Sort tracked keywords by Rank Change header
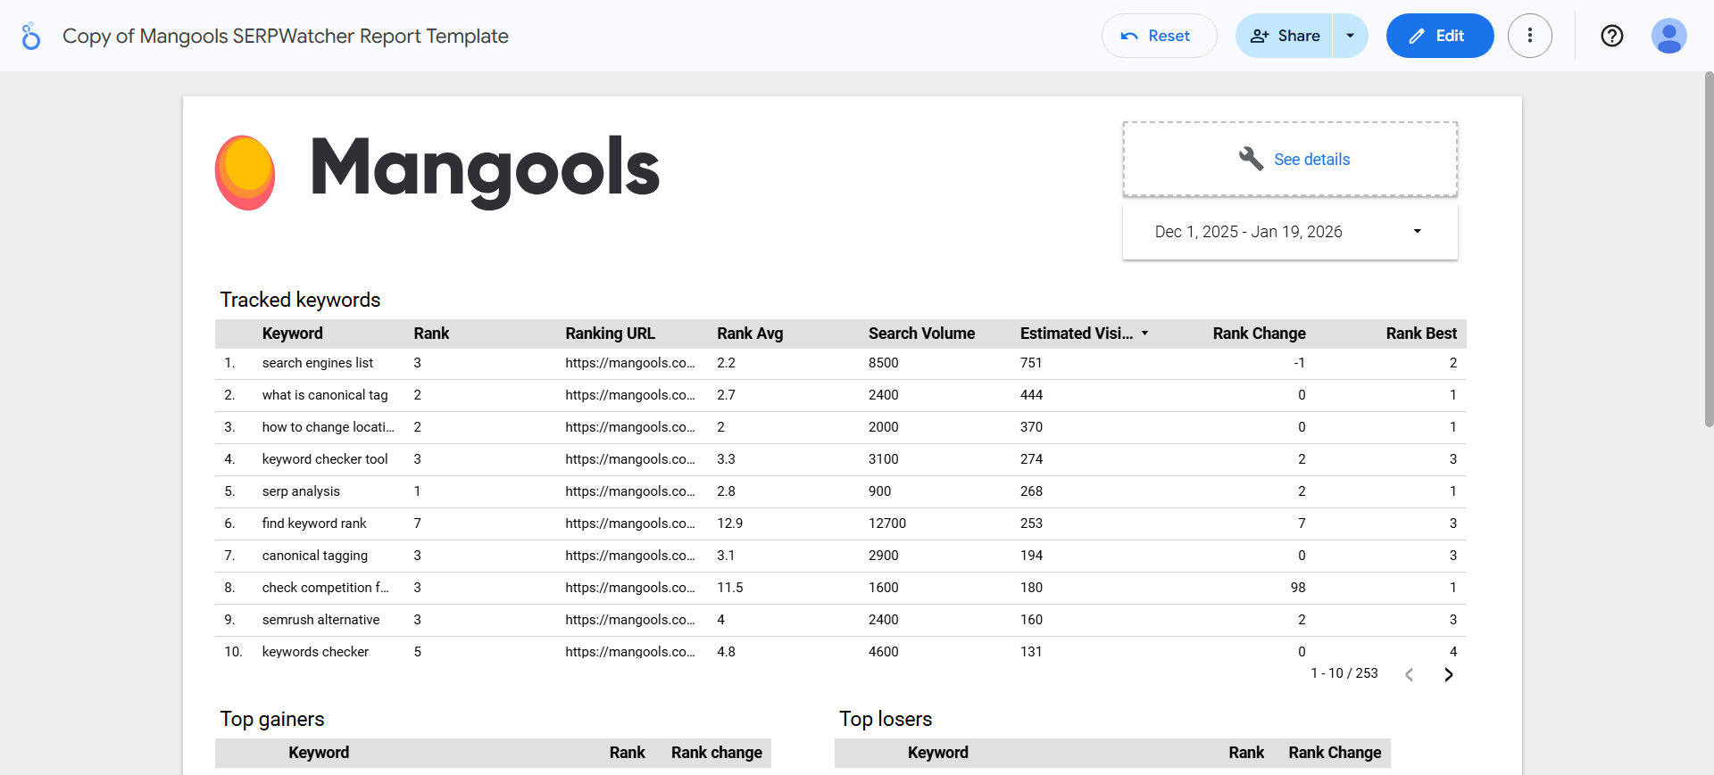Image resolution: width=1714 pixels, height=775 pixels. 1259,334
